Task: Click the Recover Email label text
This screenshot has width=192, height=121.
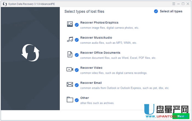Action: [x=91, y=83]
